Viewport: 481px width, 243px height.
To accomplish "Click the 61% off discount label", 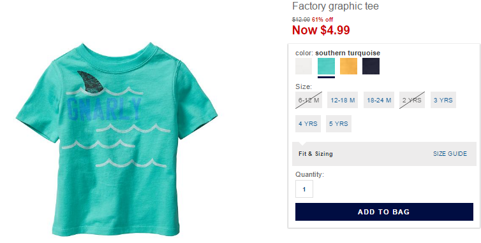I will pos(322,20).
